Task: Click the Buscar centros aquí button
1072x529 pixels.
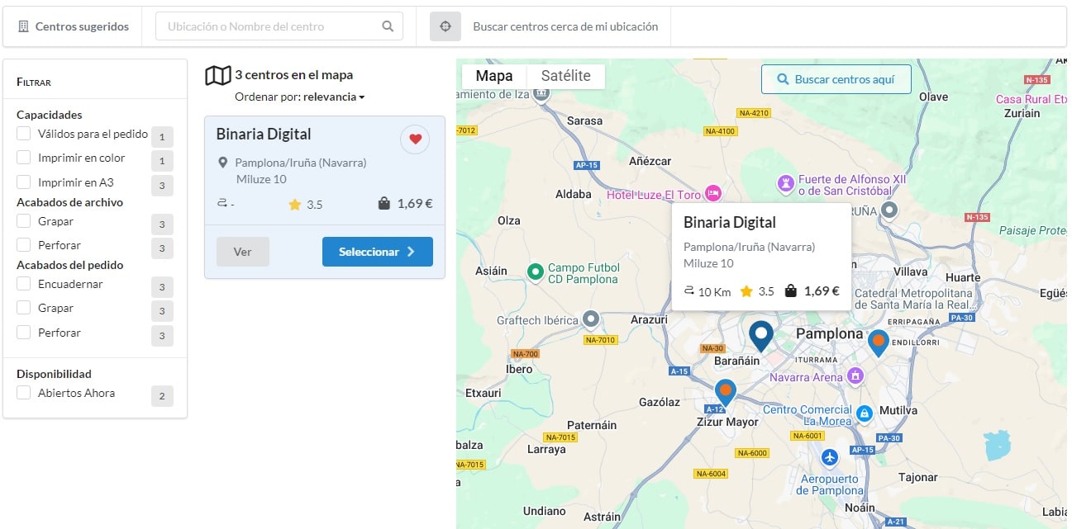Action: pos(836,79)
